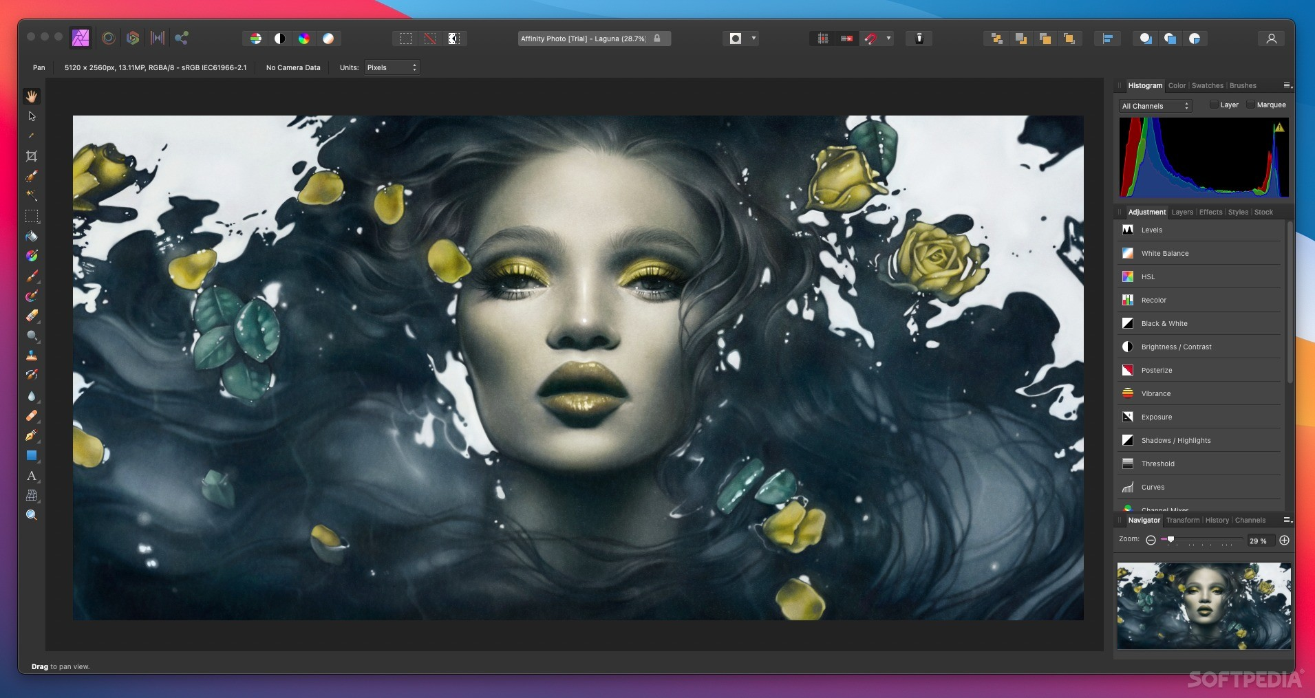Select the Artistic Text tool
The image size is (1315, 698).
point(32,475)
